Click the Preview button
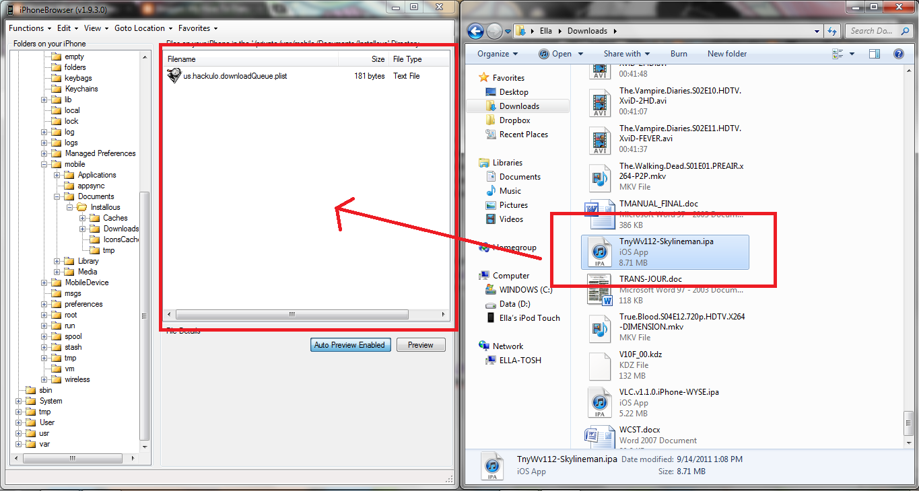 (x=421, y=345)
